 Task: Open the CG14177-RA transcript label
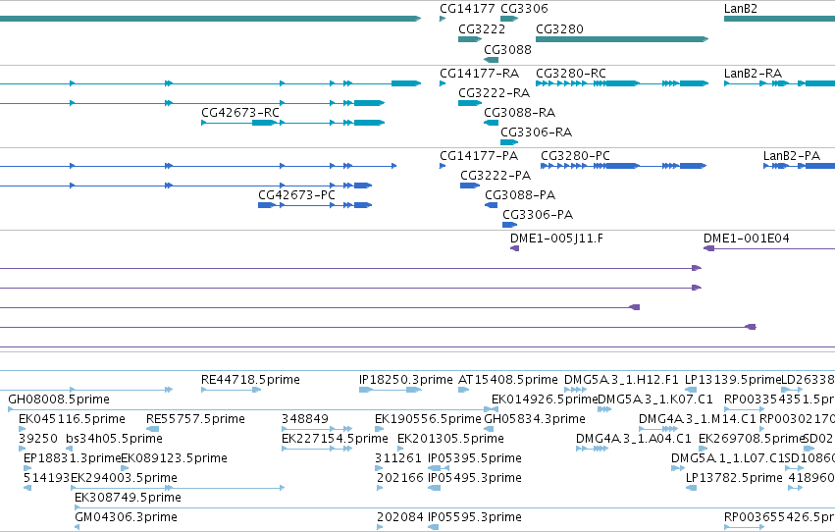tap(479, 73)
